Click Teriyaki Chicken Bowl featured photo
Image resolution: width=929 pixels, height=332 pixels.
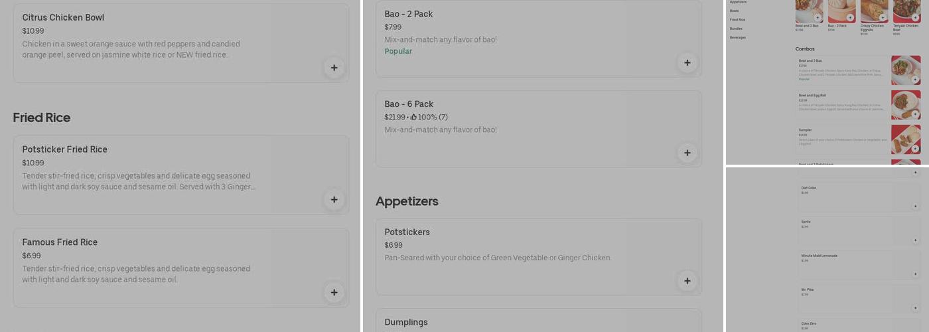(906, 11)
